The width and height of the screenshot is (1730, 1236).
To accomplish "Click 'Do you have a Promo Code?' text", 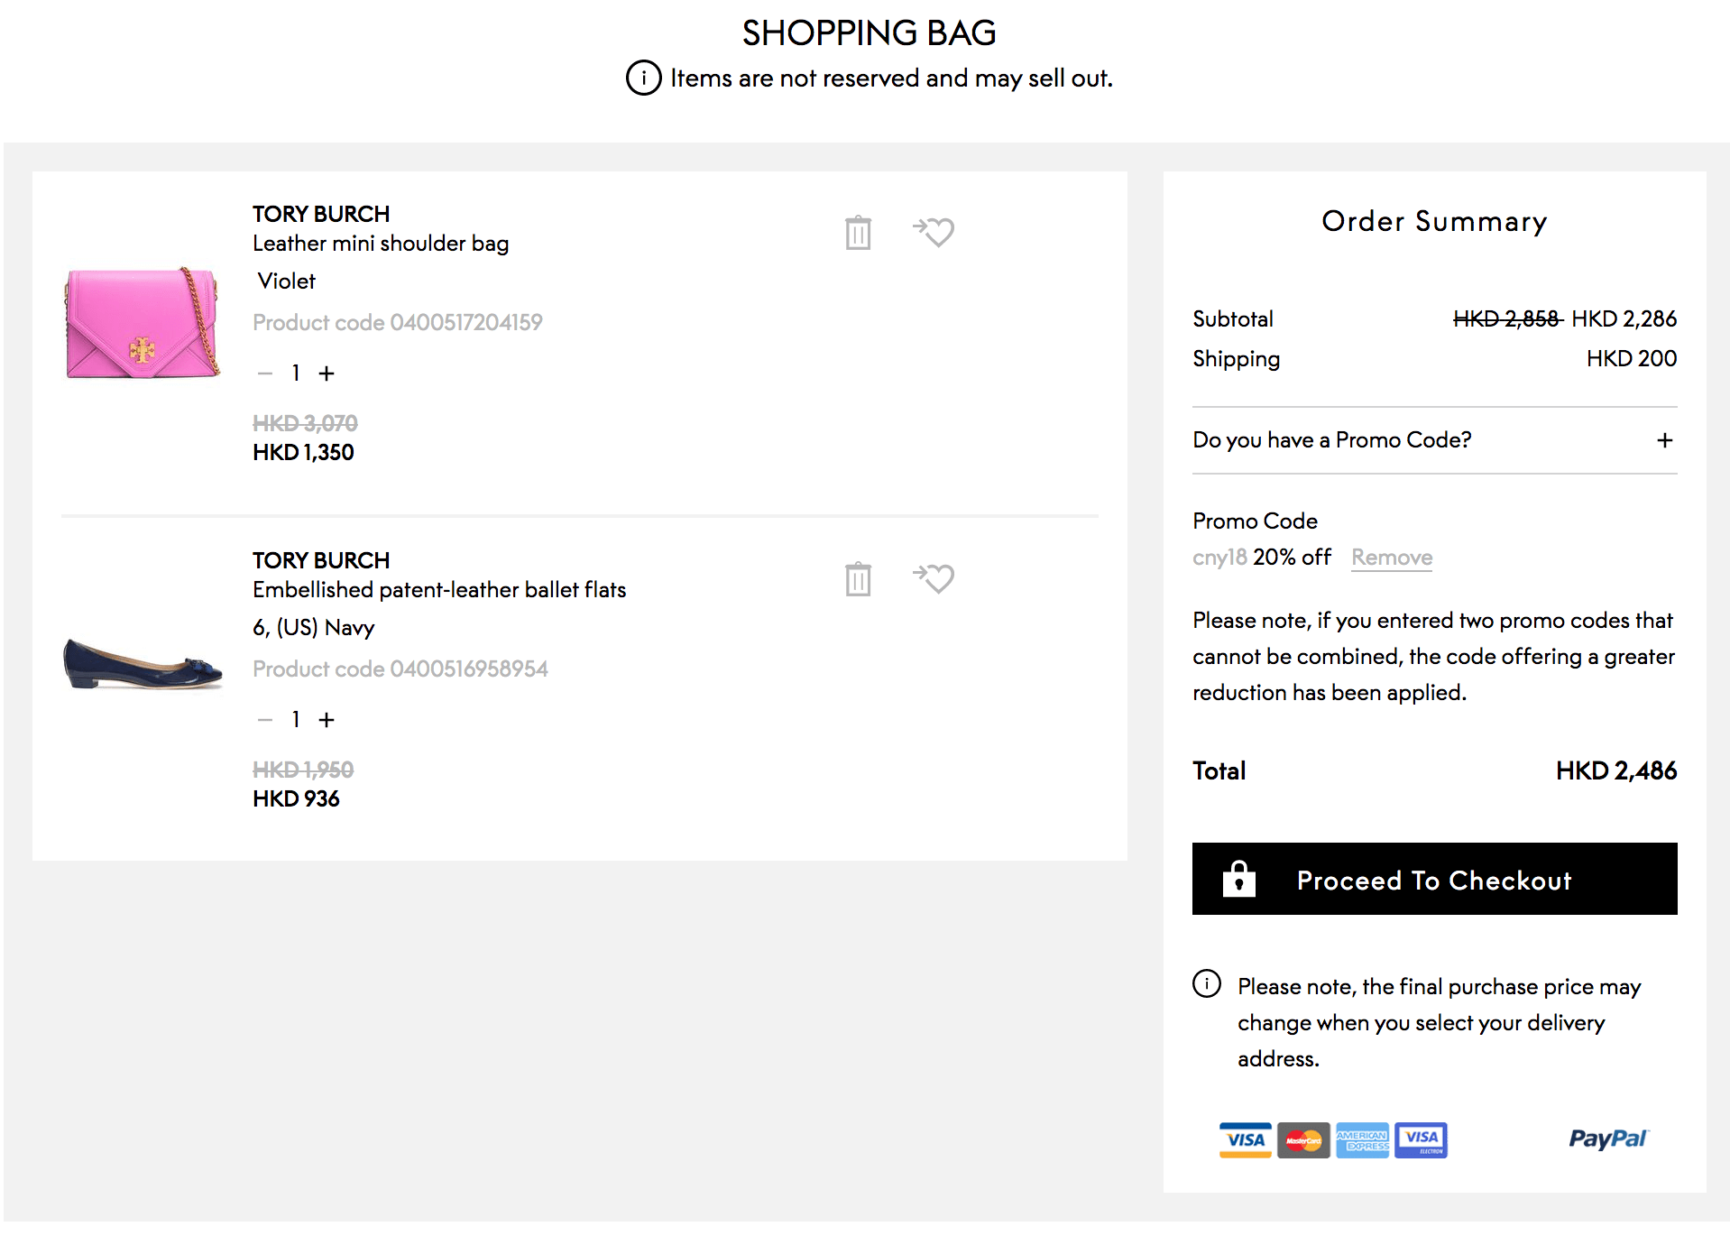I will [1331, 440].
